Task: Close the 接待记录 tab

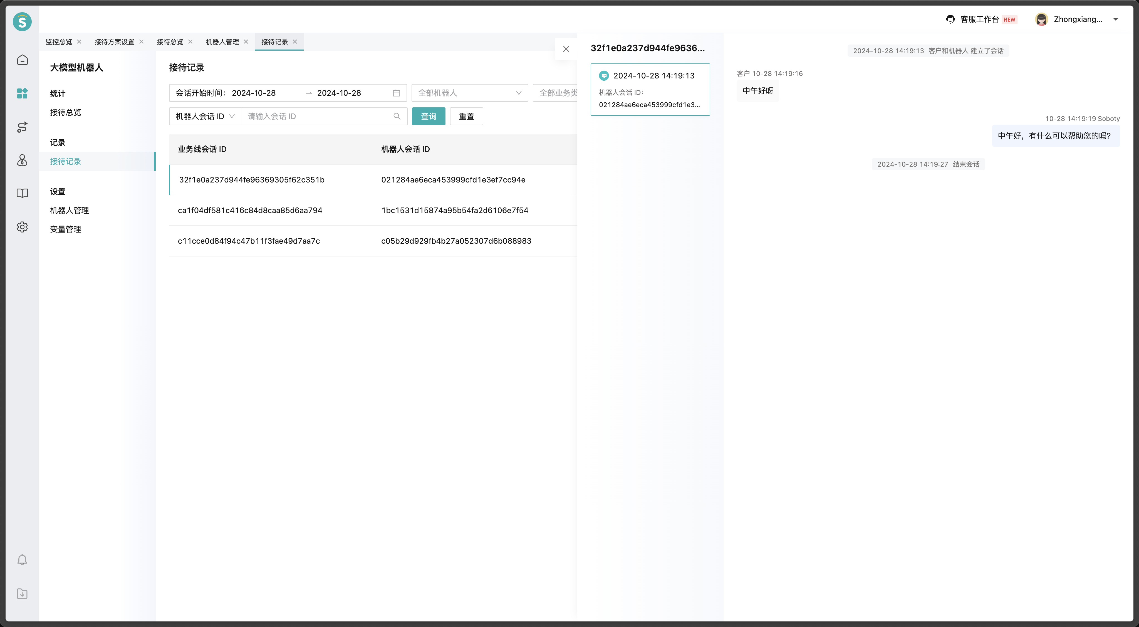Action: click(295, 41)
